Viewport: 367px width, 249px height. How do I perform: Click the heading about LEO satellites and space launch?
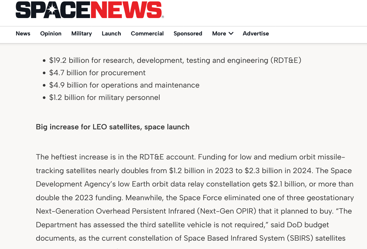point(112,127)
